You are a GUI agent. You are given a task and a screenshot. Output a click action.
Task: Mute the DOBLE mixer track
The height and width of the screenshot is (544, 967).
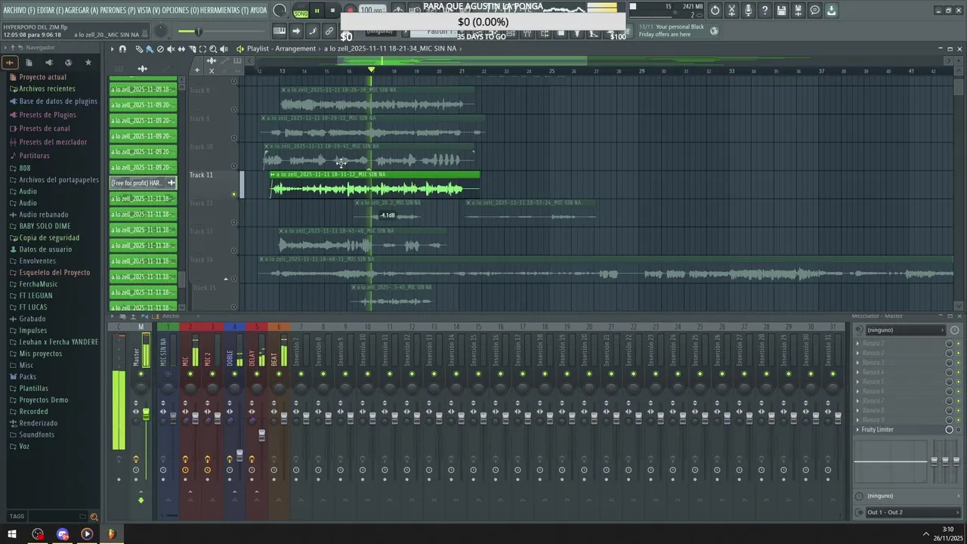(234, 374)
